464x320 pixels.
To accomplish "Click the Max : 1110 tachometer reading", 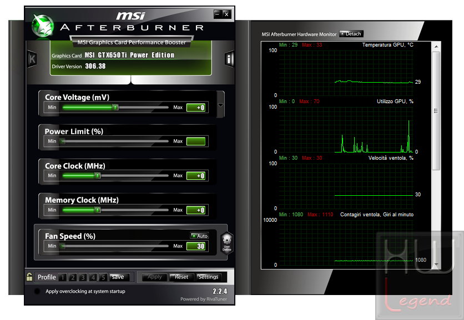I will [320, 215].
